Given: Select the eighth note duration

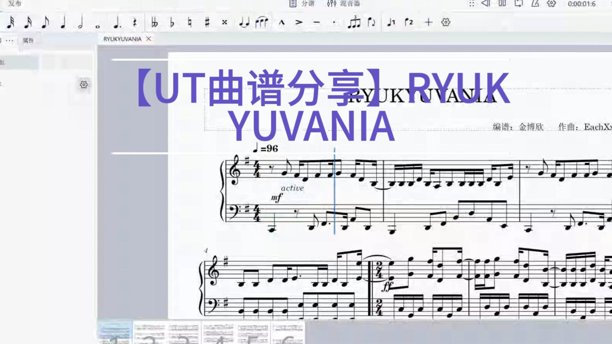Looking at the screenshot, I should click(45, 22).
